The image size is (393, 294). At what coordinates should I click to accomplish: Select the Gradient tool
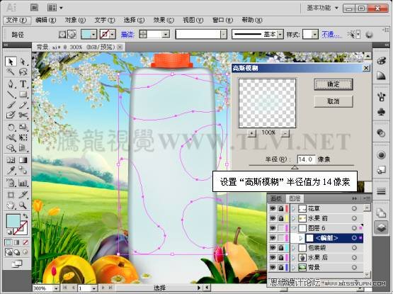tap(23, 160)
